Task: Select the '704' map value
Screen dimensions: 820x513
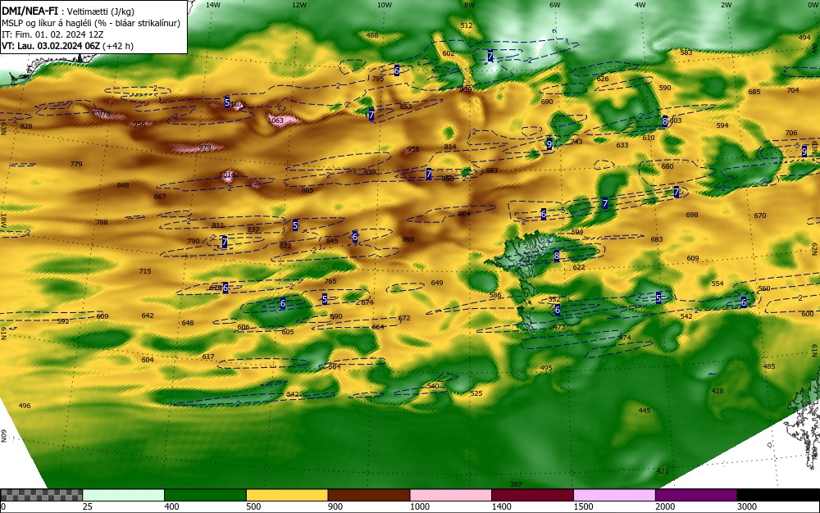Action: pyautogui.click(x=793, y=90)
